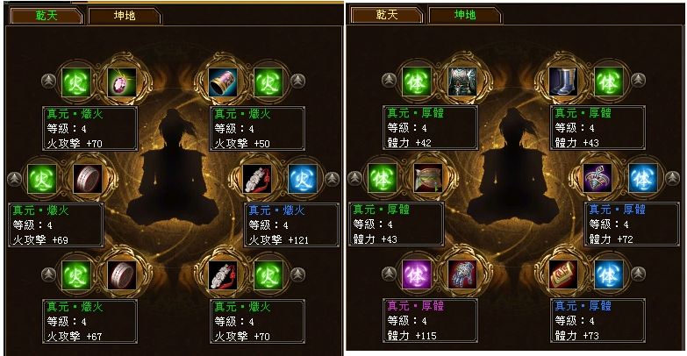Click upgrade arrow beside the purple 体 orb

click(389, 274)
